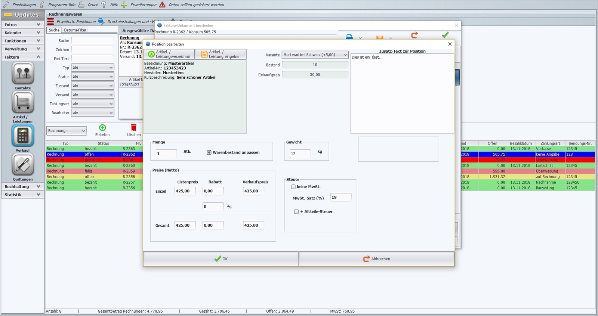Click Gesamt Verkaufspreis field
Screen dimensions: 598x316
(253, 225)
